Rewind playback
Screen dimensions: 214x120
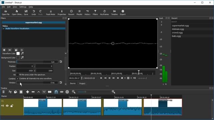(x=105, y=78)
